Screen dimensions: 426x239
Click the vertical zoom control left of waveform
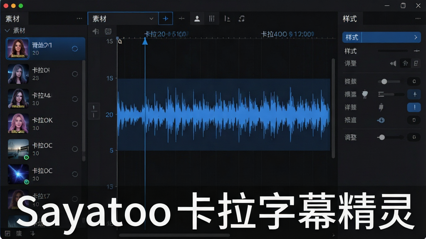(x=94, y=111)
